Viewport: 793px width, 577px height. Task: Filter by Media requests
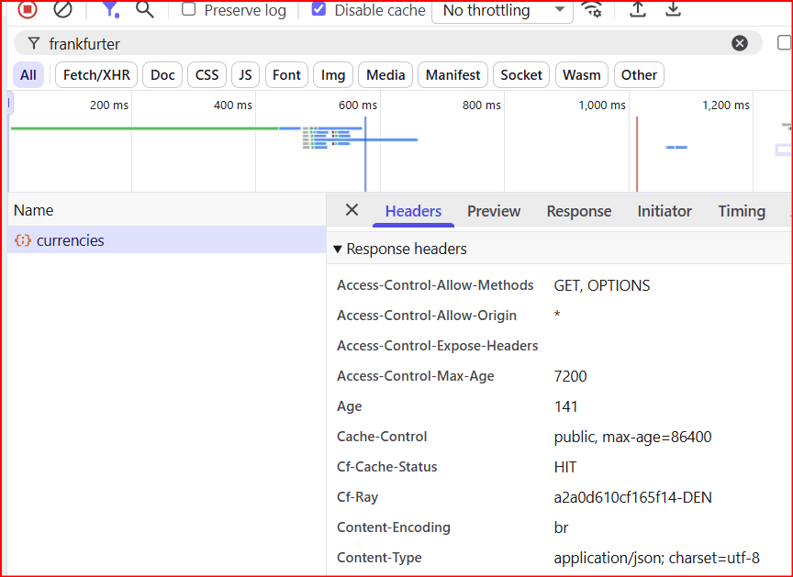[x=385, y=75]
